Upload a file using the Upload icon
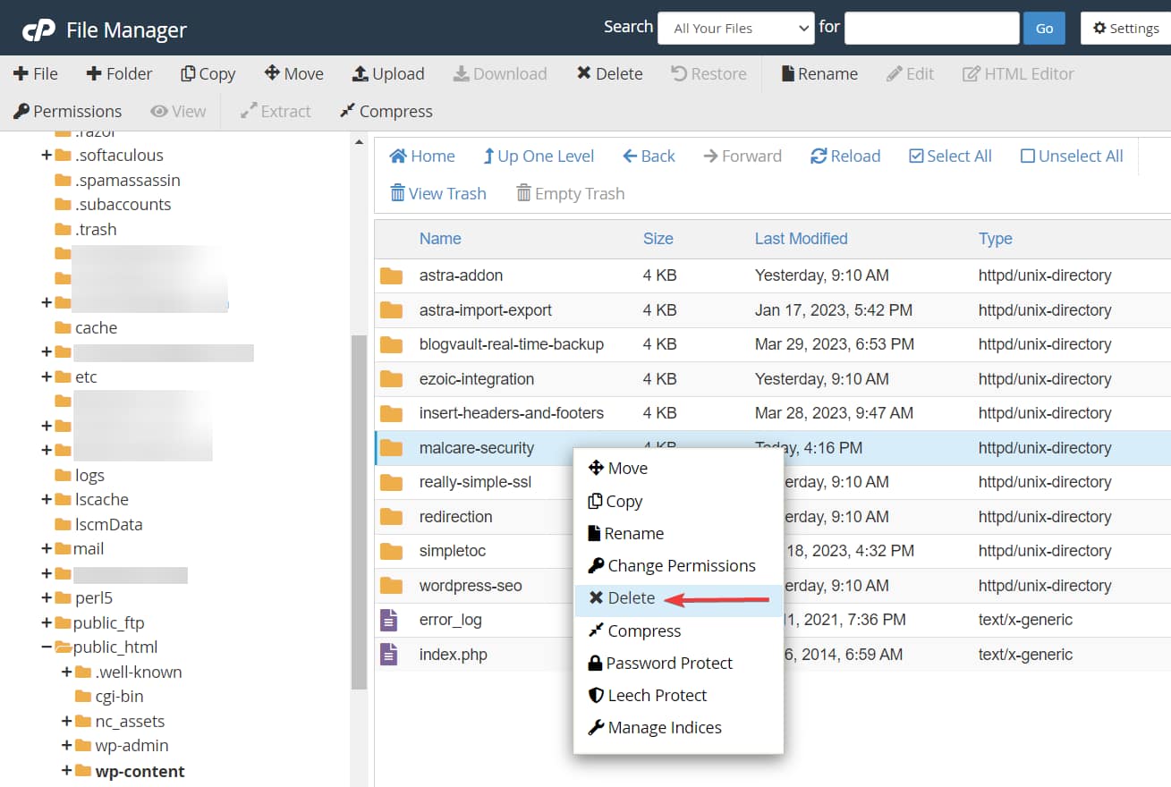The height and width of the screenshot is (787, 1171). click(x=387, y=73)
